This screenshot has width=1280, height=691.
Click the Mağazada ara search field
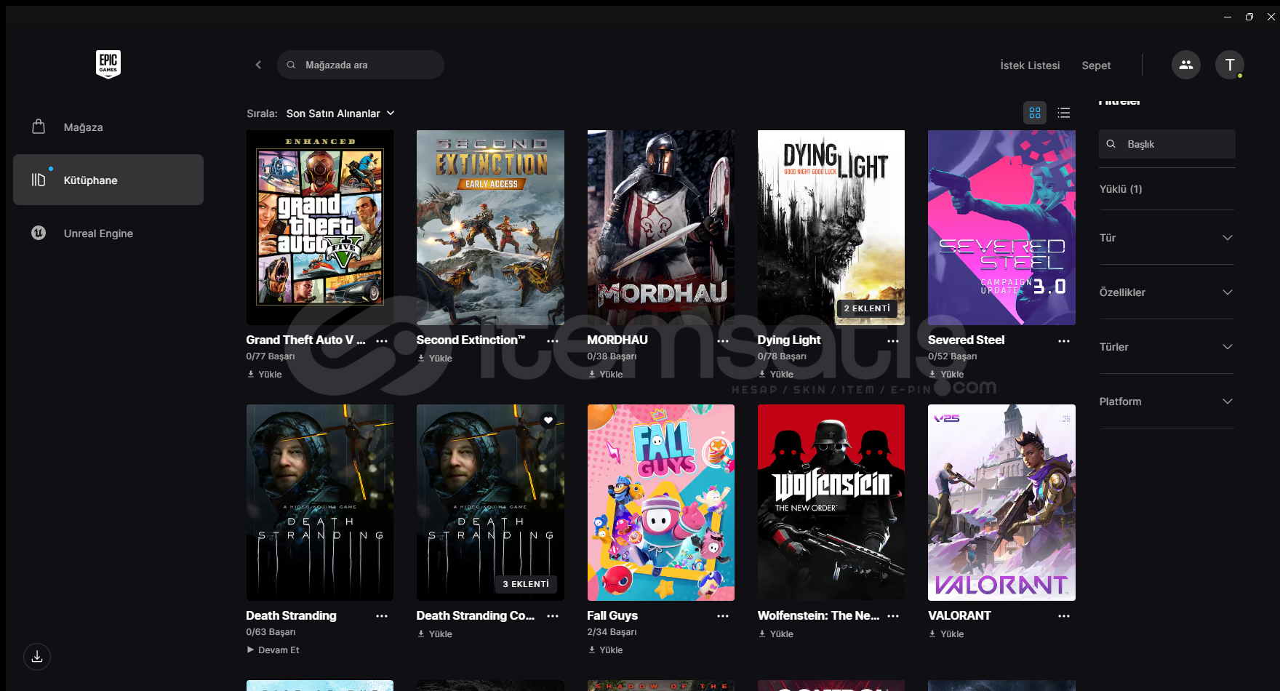coord(361,65)
